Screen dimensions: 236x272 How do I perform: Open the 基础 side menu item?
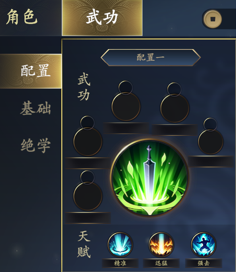coord(36,108)
